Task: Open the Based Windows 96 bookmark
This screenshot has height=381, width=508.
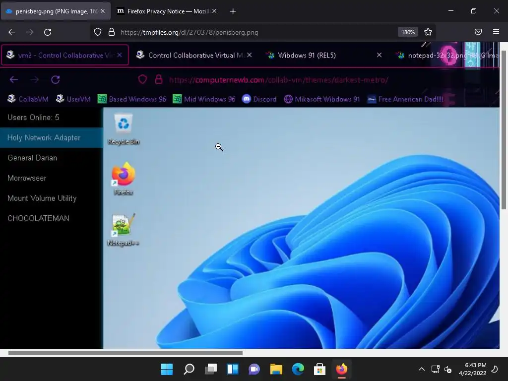Action: pyautogui.click(x=132, y=99)
